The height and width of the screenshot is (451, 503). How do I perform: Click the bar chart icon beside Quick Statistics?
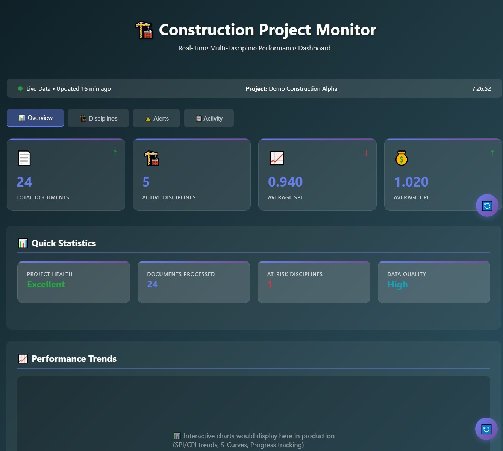point(23,243)
